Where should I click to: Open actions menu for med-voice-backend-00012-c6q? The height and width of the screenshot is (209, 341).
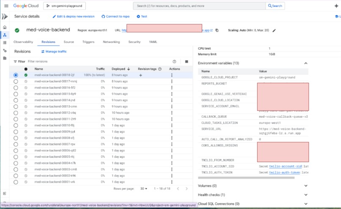(x=172, y=113)
